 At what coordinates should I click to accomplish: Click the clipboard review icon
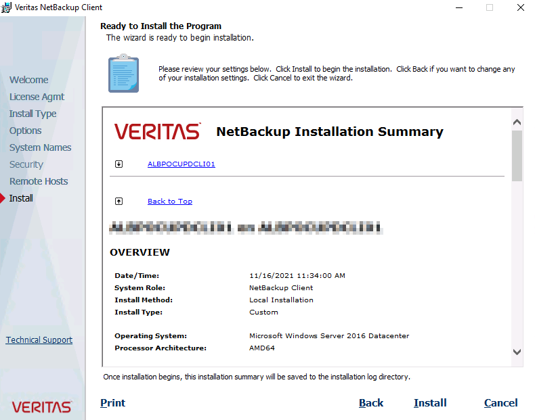123,74
